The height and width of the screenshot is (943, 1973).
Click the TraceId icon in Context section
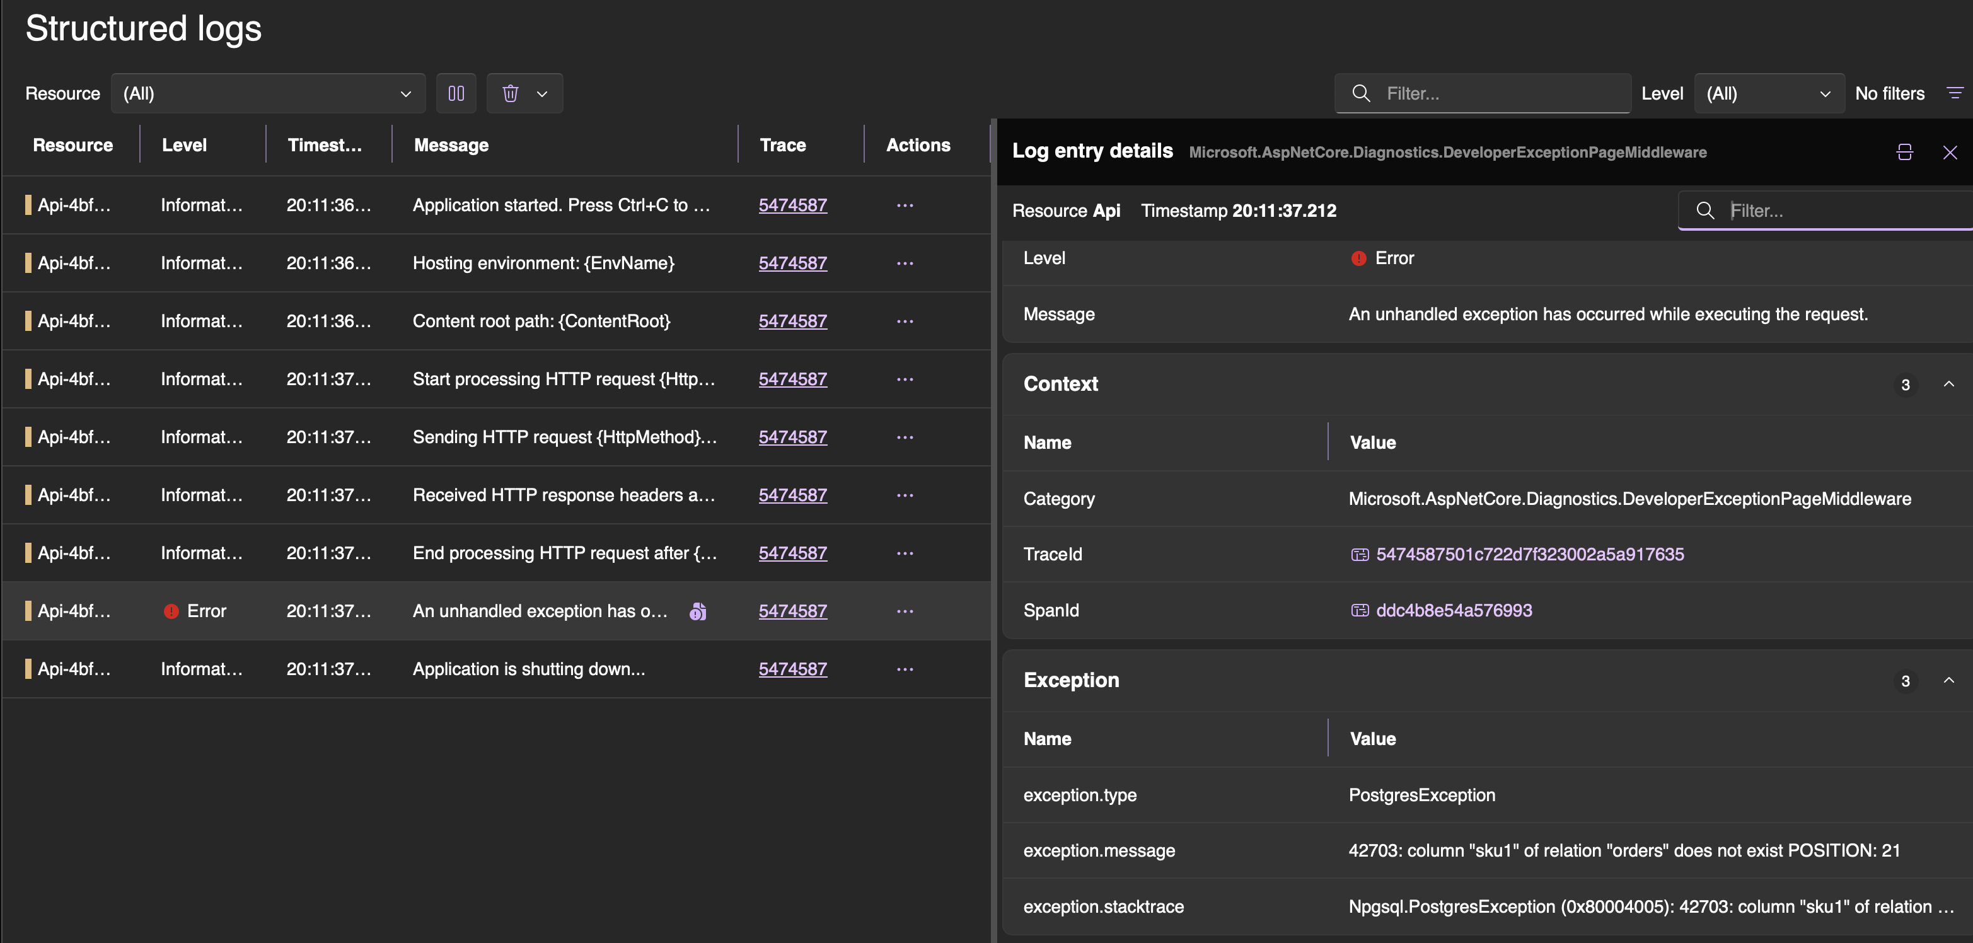pyautogui.click(x=1359, y=555)
